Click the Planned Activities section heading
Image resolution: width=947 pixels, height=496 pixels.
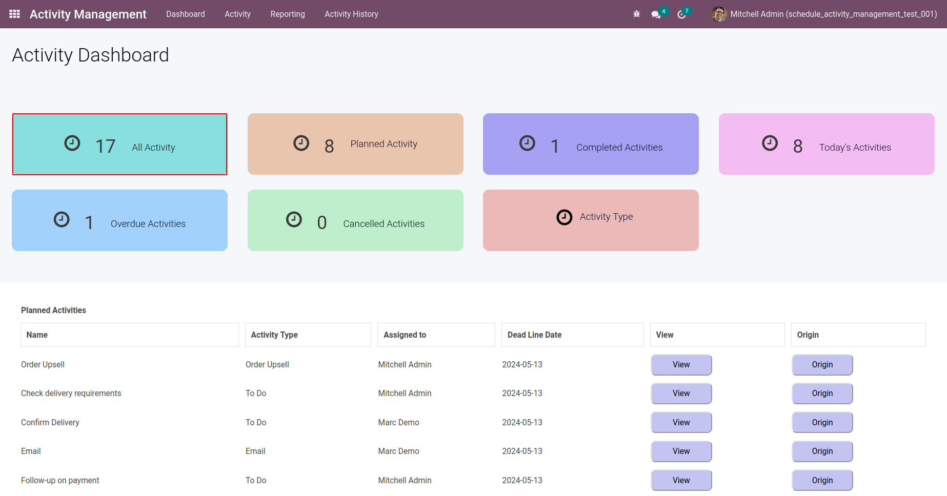pos(53,311)
